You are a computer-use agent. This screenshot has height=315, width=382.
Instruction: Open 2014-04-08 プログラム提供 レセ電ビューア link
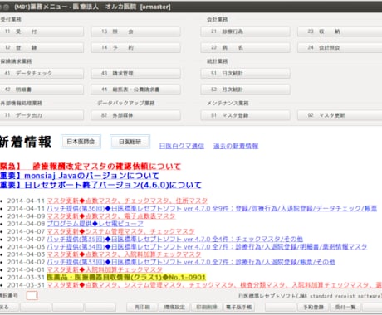click(95, 224)
